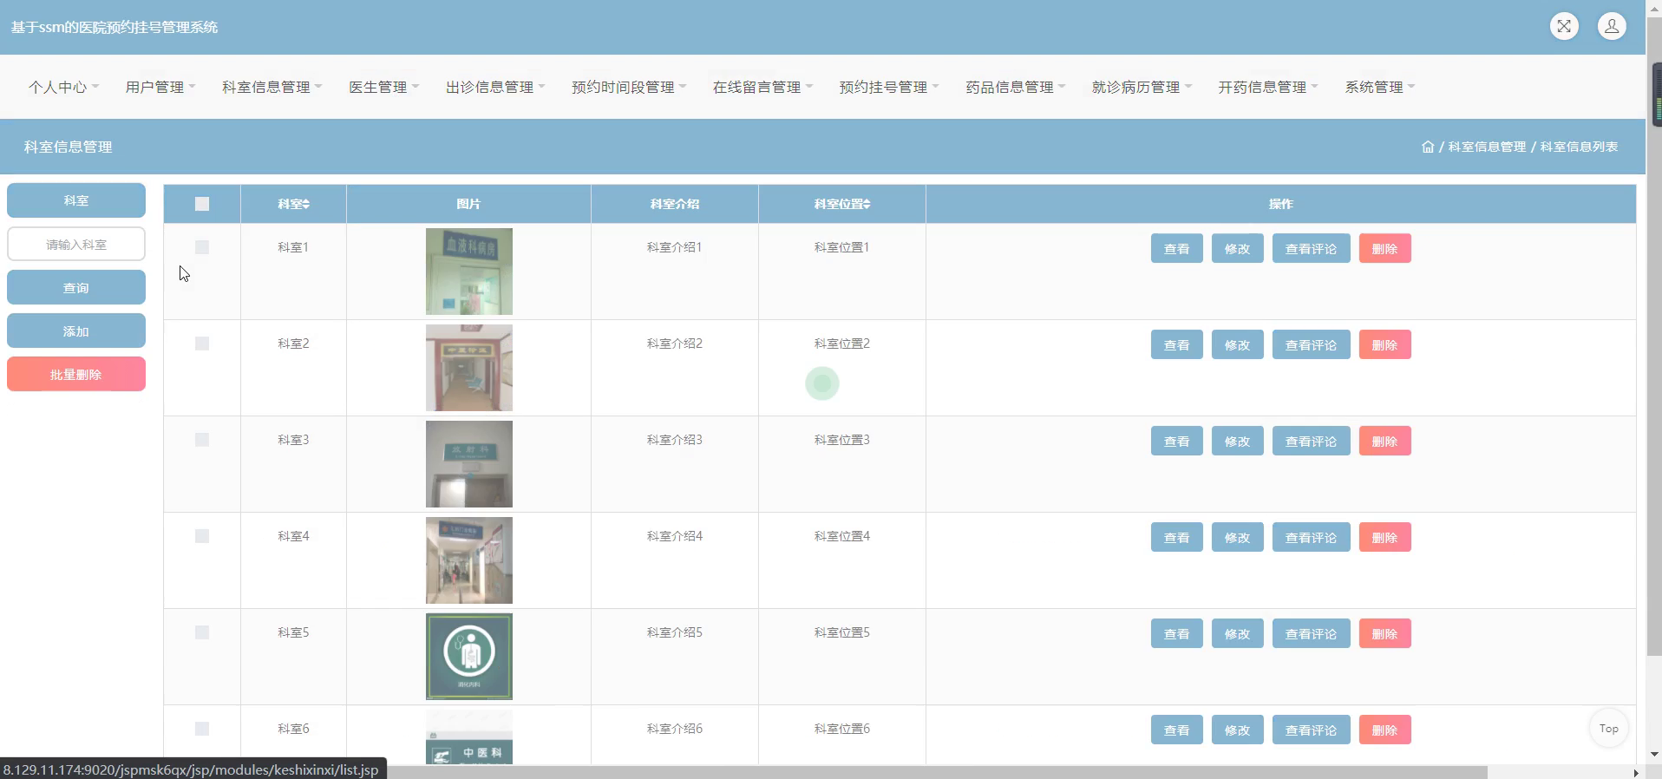Click 删除 button for 科室6
The width and height of the screenshot is (1662, 779).
click(1384, 730)
